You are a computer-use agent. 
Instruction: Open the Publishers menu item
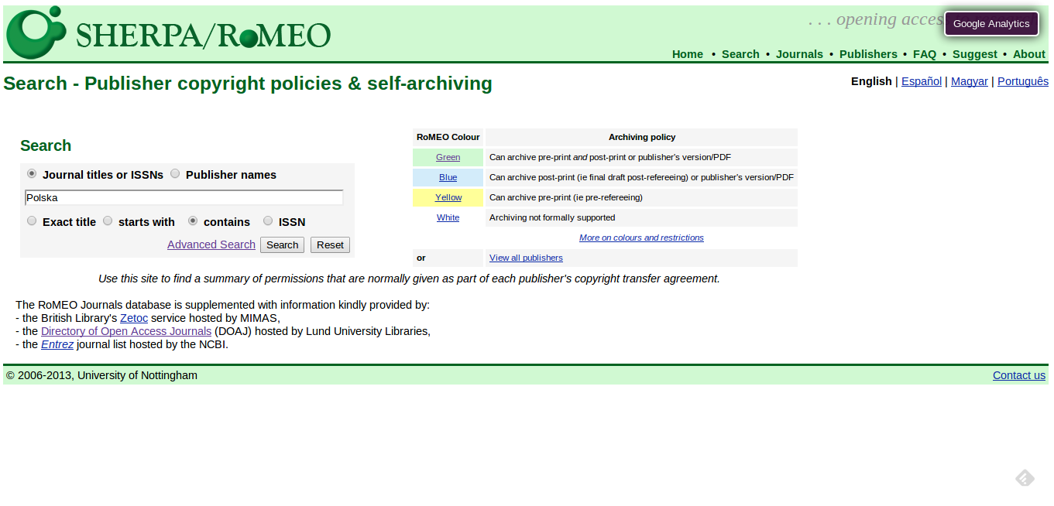tap(868, 54)
